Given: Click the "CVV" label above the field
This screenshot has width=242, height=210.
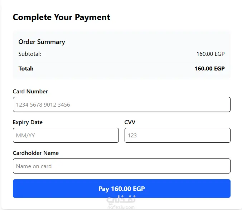Looking at the screenshot, I should tap(130, 122).
